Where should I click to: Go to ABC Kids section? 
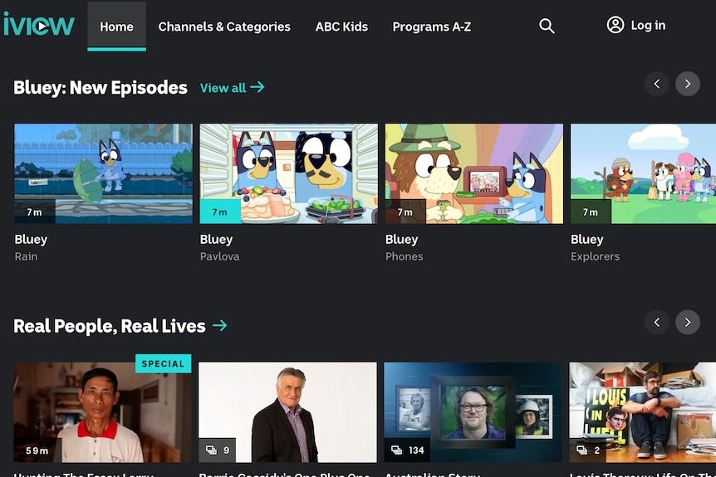click(x=341, y=27)
